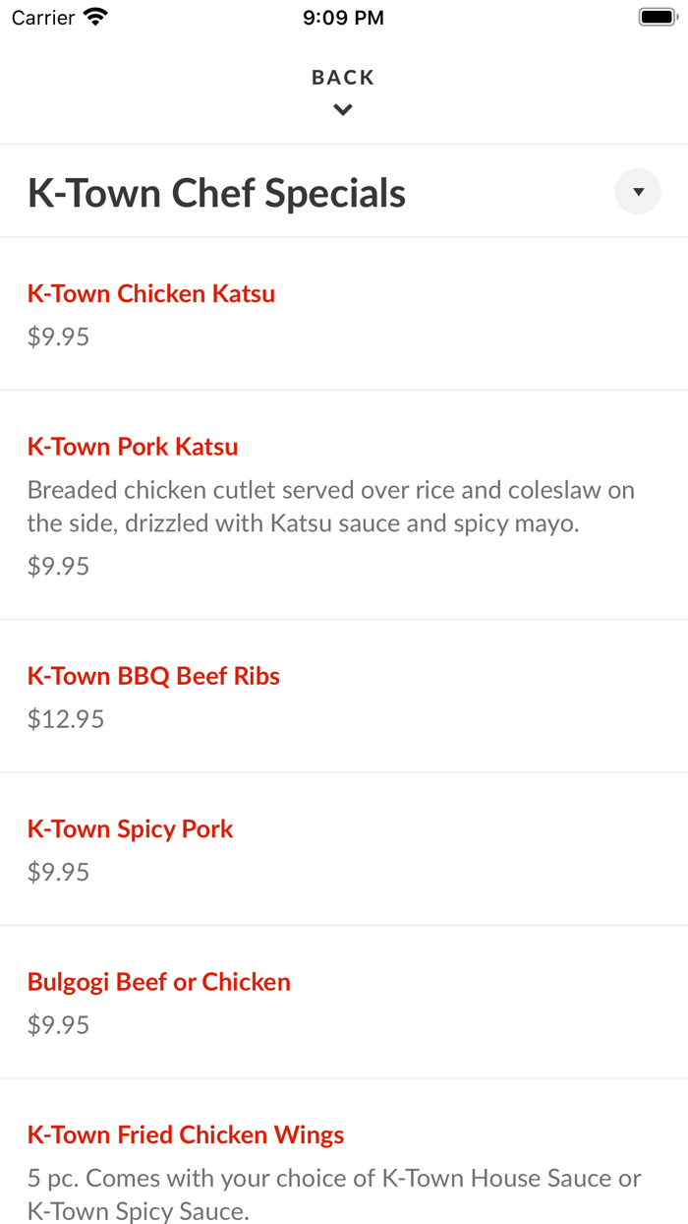
Task: Tap the $9.95 price under Bulgogi Beef
Action: tap(58, 1024)
